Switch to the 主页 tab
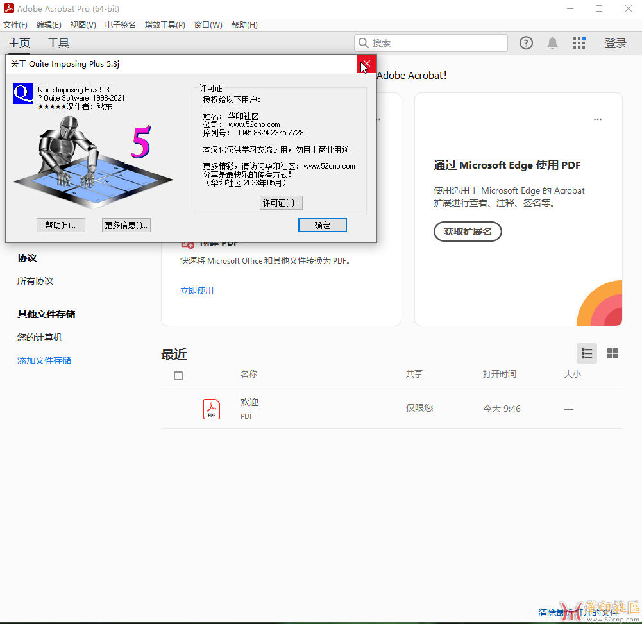Image resolution: width=642 pixels, height=624 pixels. pos(19,43)
